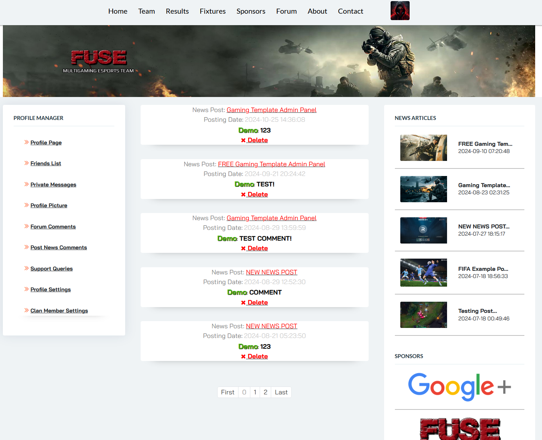
Task: Click the FUSE sponsor logo in sidebar
Action: pos(459,429)
